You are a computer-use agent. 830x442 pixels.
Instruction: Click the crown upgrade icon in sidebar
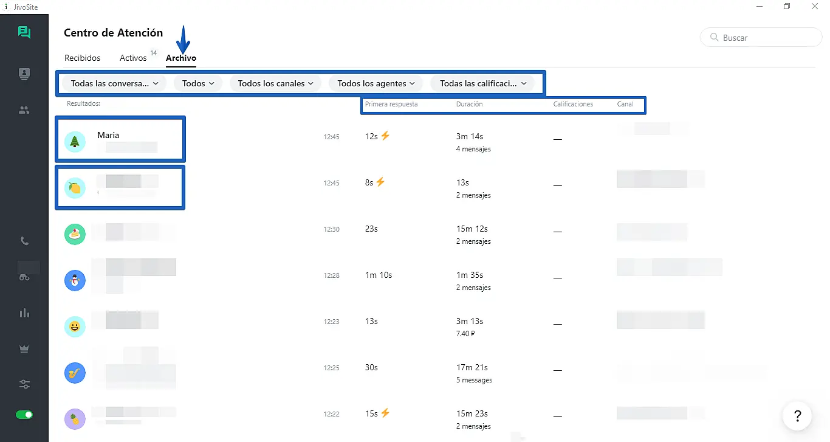pyautogui.click(x=24, y=348)
